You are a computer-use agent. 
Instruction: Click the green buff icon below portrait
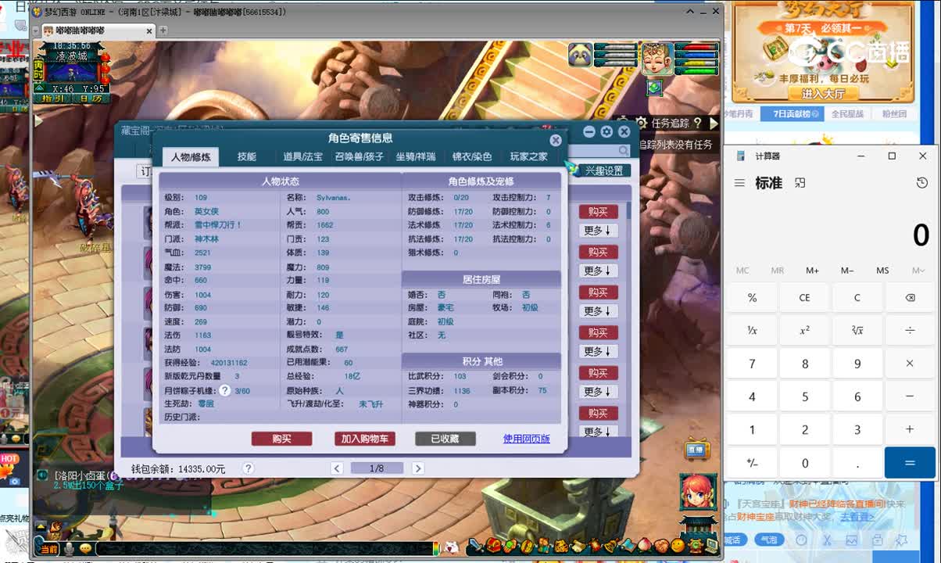click(x=654, y=87)
